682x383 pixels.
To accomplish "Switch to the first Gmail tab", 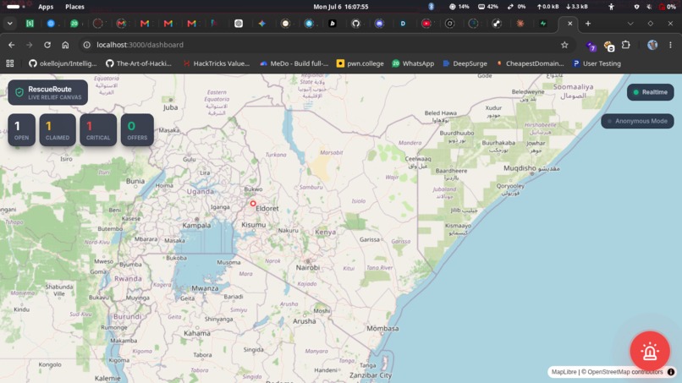I will tap(121, 24).
